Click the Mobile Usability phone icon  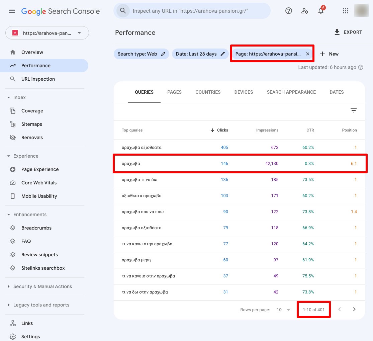pos(13,196)
